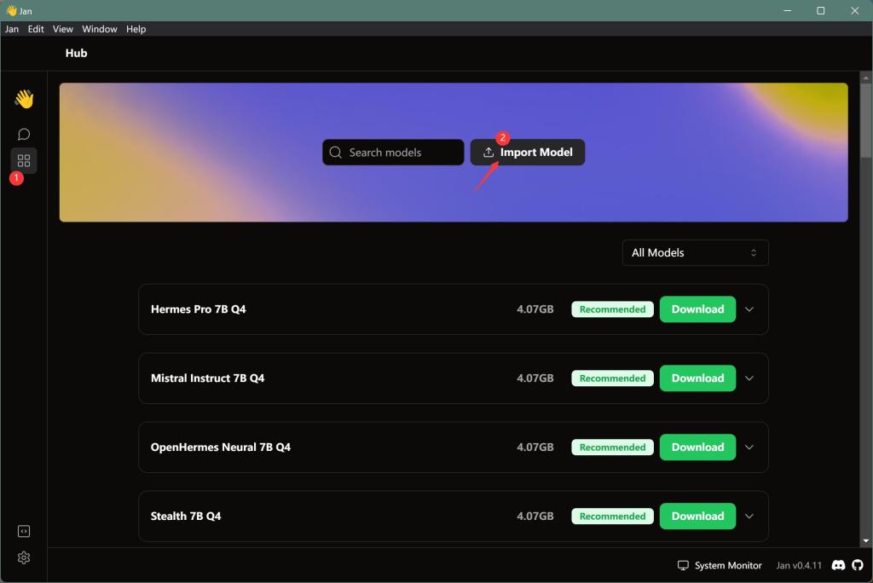Screen dimensions: 873x583
Task: Open the Window menu
Action: click(99, 29)
